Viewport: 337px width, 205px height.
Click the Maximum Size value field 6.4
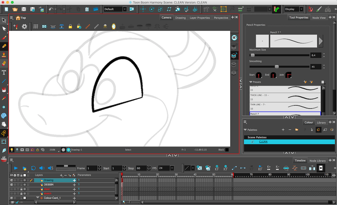tap(316, 55)
